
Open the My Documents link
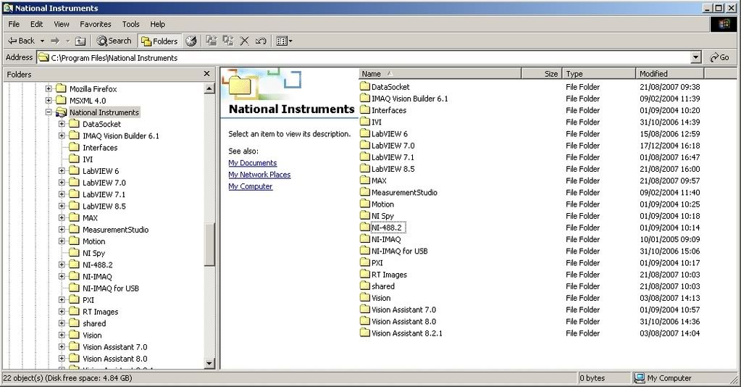tap(252, 163)
